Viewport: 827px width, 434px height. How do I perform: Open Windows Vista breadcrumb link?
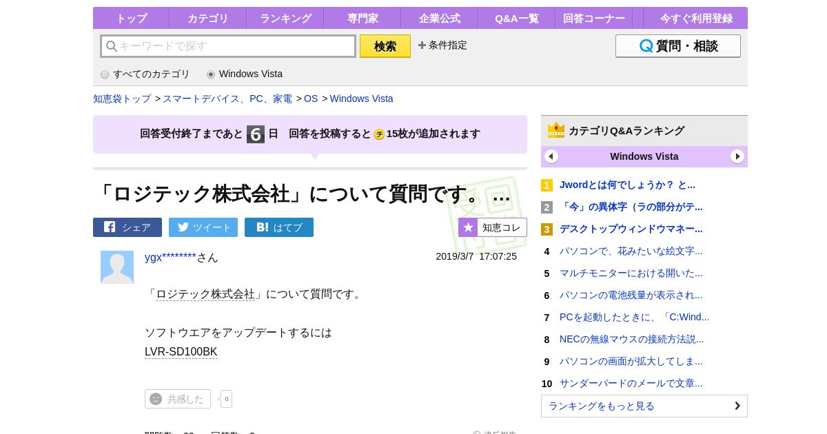[361, 99]
